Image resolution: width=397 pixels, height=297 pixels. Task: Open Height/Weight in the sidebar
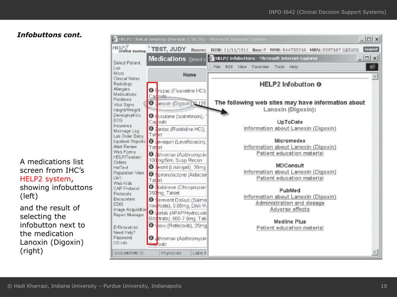[127, 110]
